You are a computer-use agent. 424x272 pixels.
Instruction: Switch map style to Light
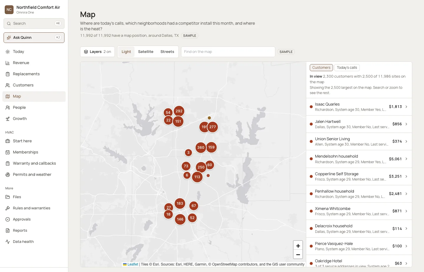coord(126,52)
